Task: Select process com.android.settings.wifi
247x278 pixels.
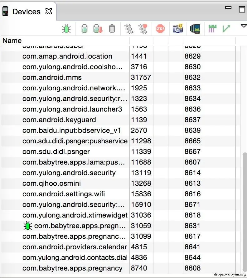Action: coord(64,194)
